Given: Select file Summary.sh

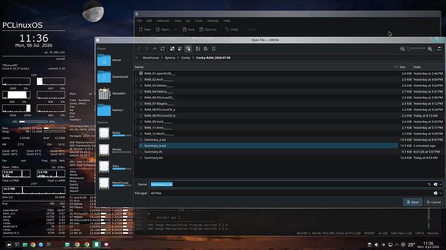Looking at the screenshot, I should click(x=153, y=152).
